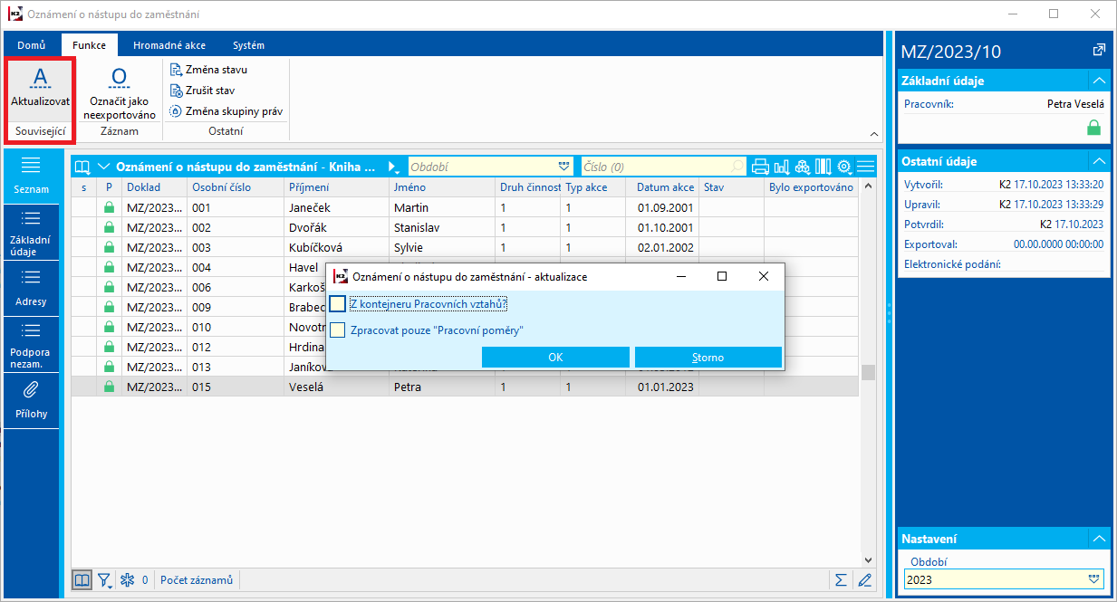This screenshot has height=602, width=1117.
Task: Click the bar chart icon in list toolbar
Action: (782, 167)
